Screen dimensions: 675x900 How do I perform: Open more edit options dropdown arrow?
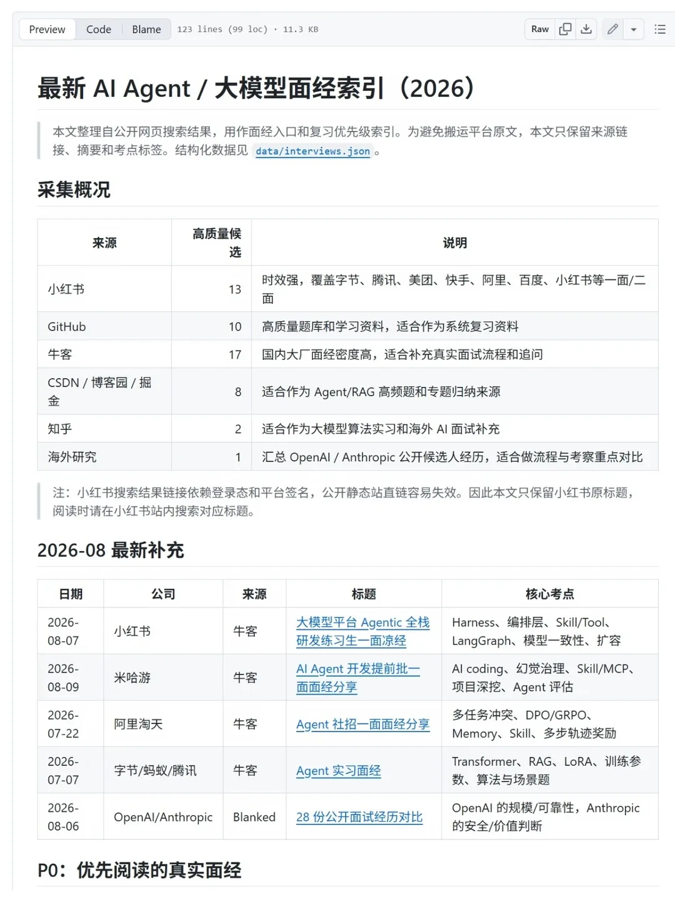click(634, 29)
